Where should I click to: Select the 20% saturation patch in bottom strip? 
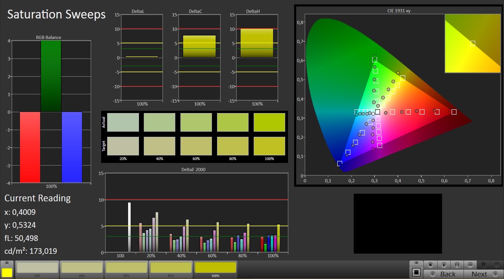(37, 270)
